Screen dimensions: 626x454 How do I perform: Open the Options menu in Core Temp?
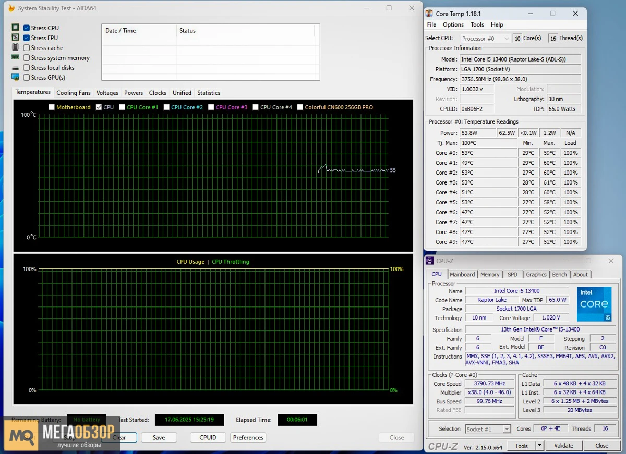tap(453, 24)
